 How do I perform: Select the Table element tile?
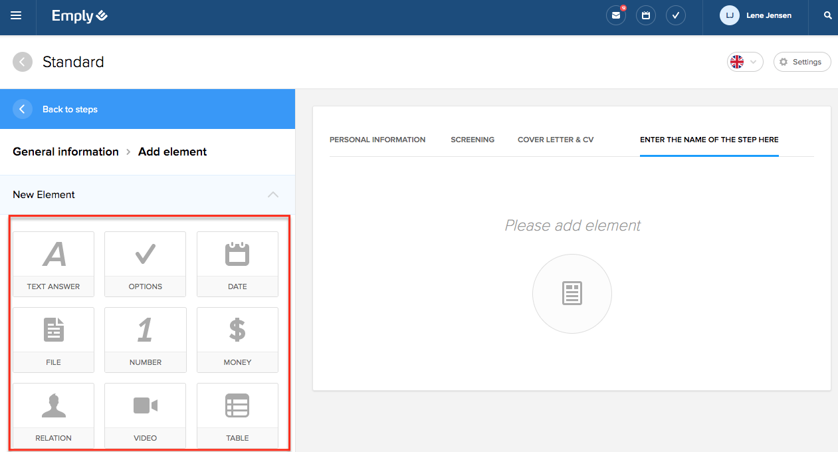(237, 415)
